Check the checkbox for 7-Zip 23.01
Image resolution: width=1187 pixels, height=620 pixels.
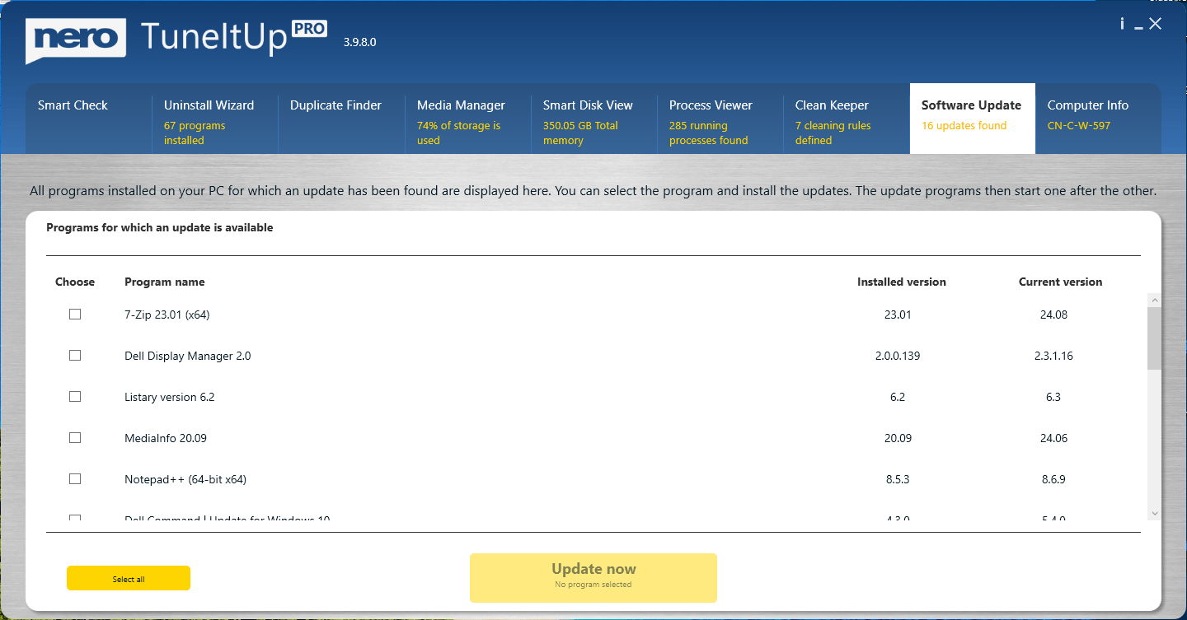[x=75, y=314]
